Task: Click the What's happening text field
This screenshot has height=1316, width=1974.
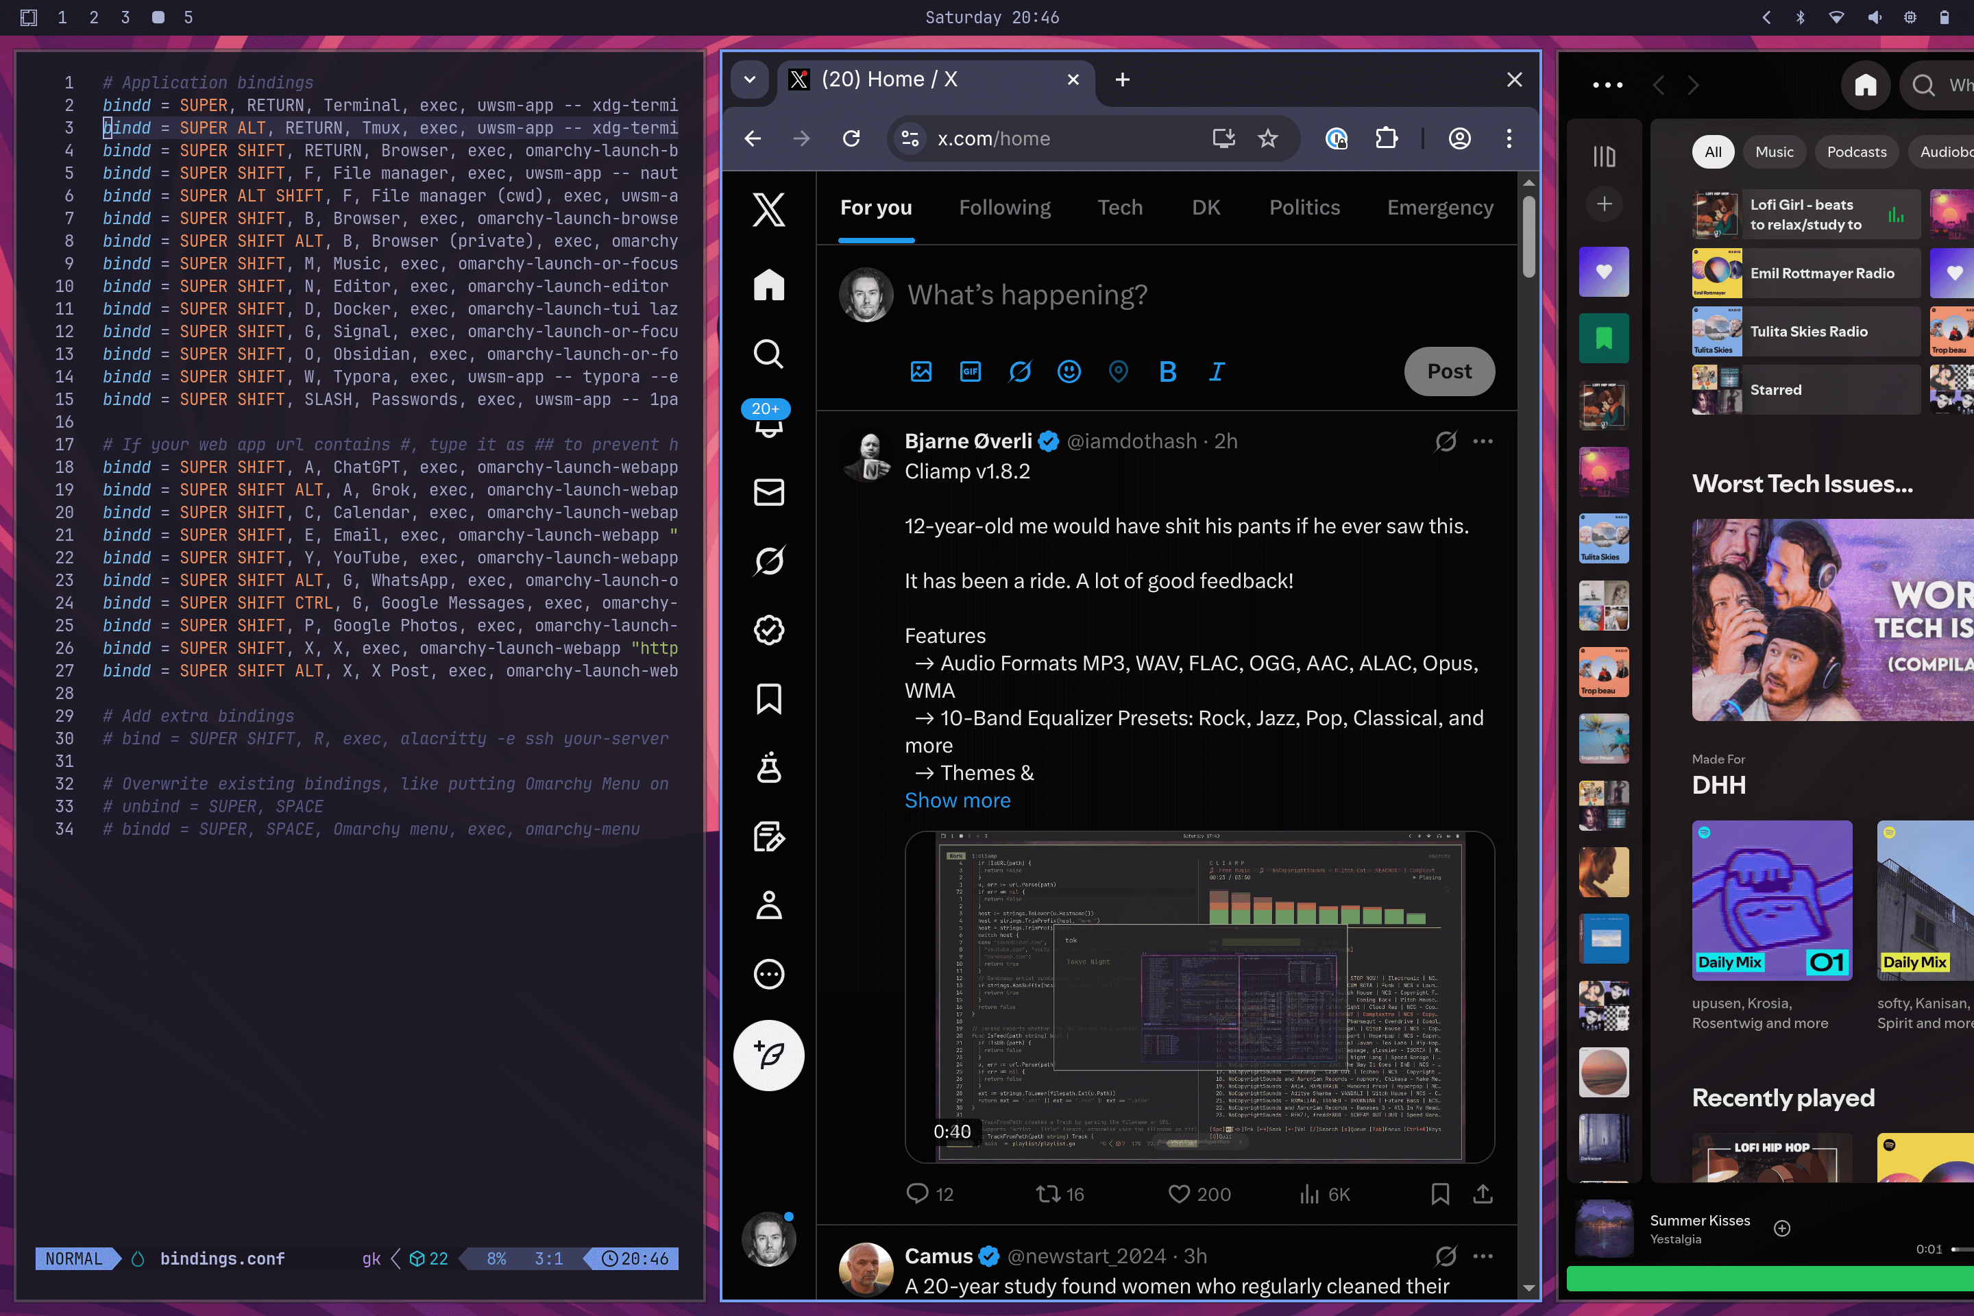Action: click(1027, 295)
